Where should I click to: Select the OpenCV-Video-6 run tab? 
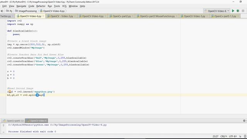click(x=37, y=121)
